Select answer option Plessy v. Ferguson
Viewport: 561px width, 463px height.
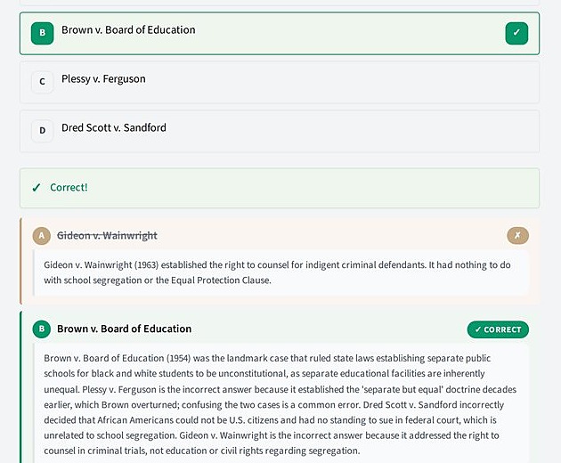(x=280, y=82)
